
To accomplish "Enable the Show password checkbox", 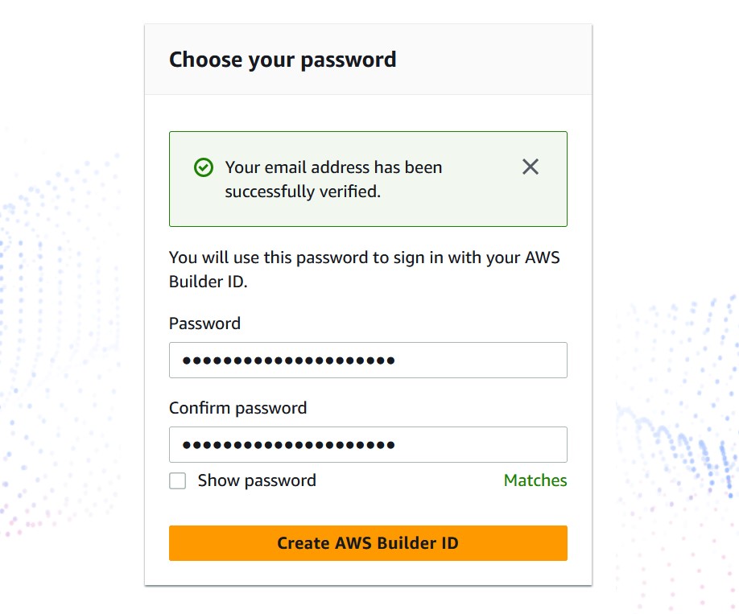I will (x=178, y=480).
